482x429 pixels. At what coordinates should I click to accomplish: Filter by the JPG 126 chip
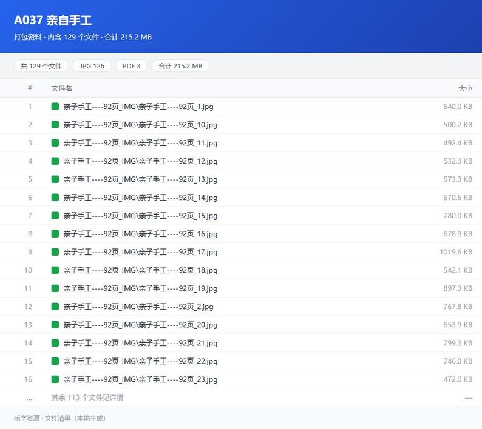tap(92, 66)
